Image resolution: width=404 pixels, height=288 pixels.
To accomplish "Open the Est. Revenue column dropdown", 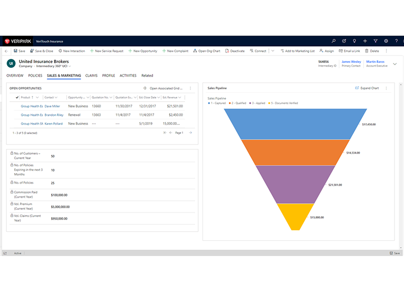I will pyautogui.click(x=179, y=98).
